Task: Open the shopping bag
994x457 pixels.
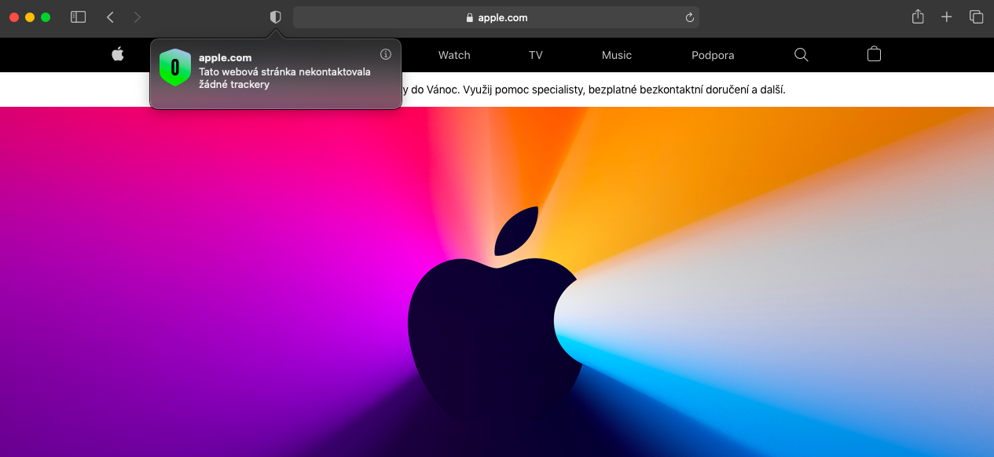Action: tap(874, 54)
